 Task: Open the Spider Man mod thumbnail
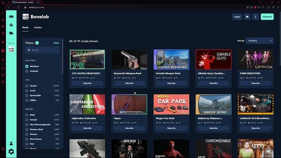[x=171, y=148]
